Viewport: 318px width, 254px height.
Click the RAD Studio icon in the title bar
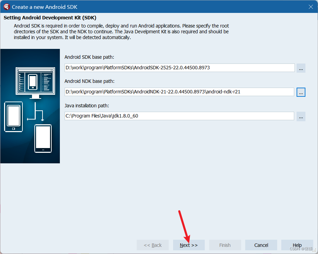pyautogui.click(x=6, y=6)
